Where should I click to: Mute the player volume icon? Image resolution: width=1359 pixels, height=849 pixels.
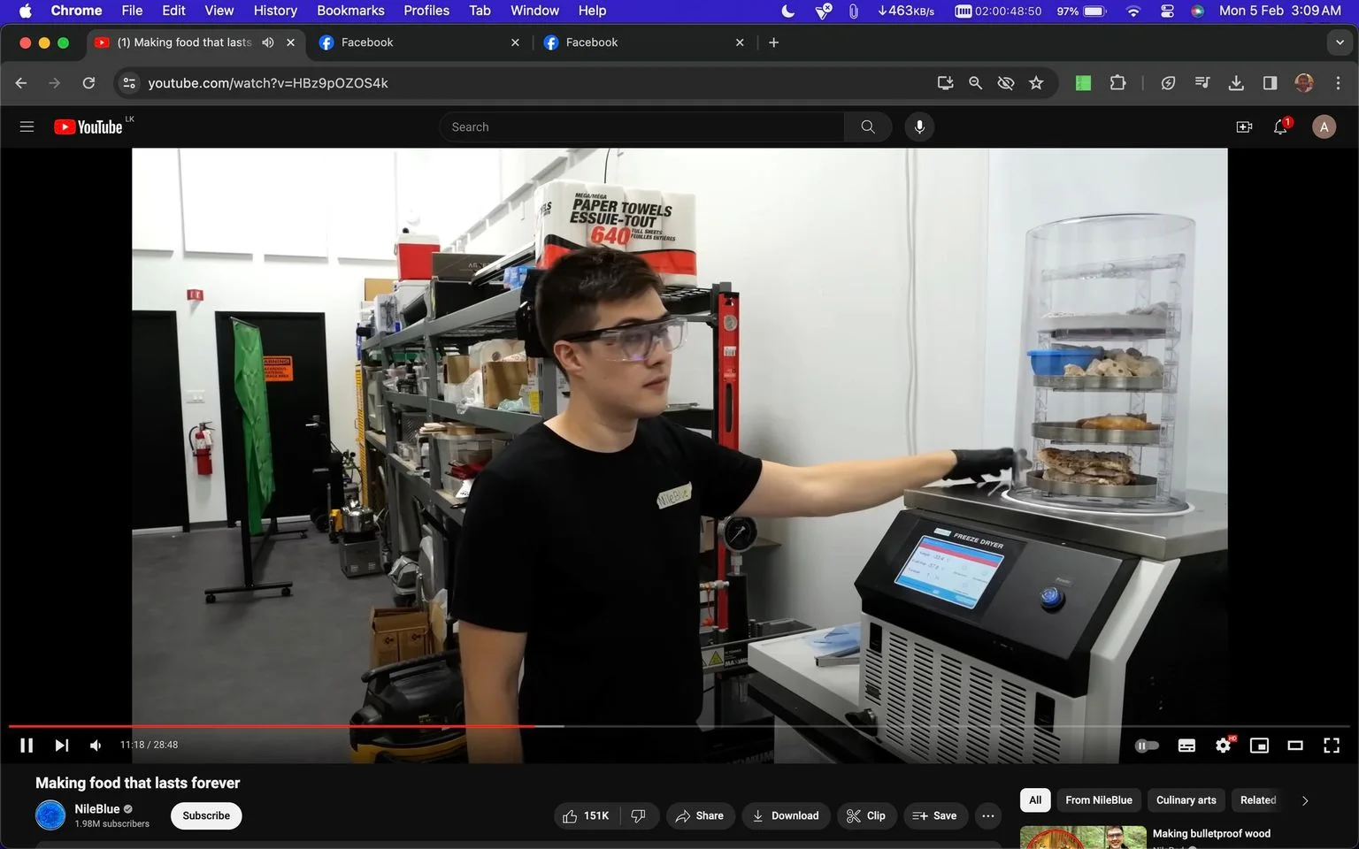pos(96,746)
